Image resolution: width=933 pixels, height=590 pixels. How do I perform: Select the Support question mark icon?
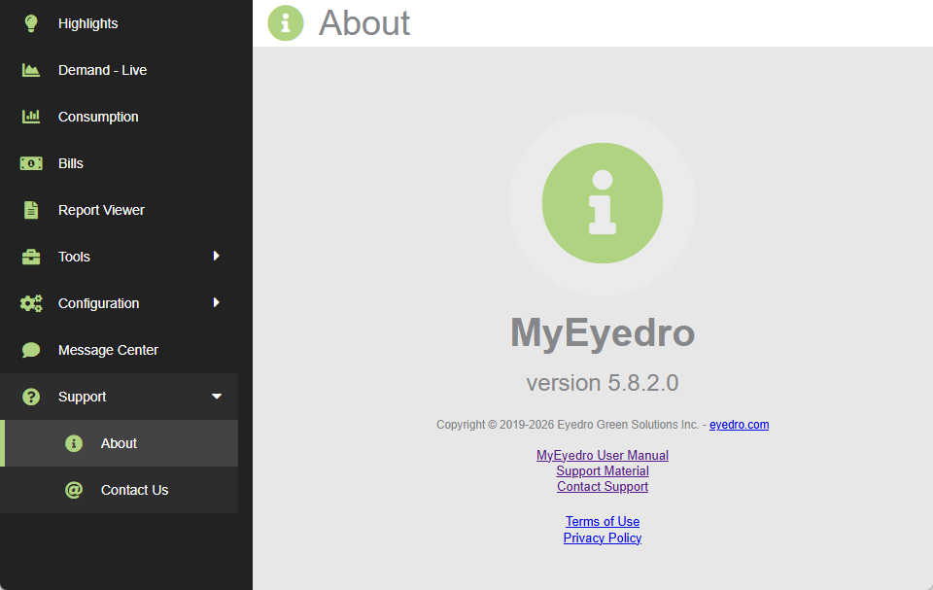point(31,397)
